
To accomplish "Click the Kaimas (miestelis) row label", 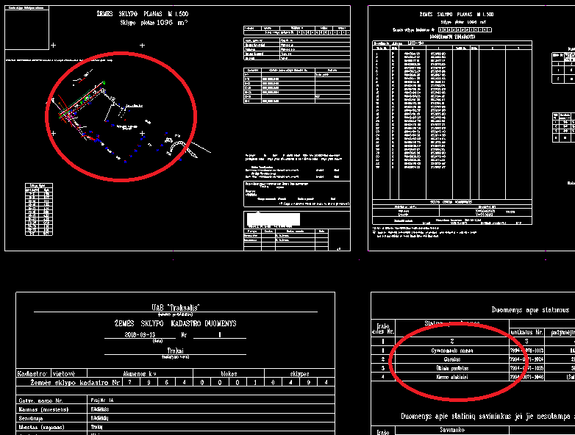I will tap(43, 409).
